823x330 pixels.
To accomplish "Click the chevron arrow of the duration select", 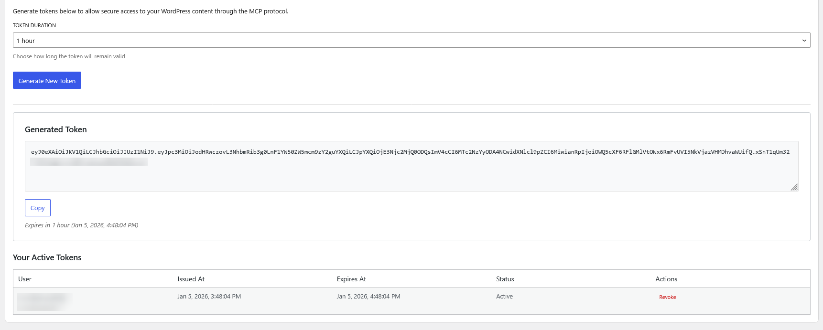I will [x=804, y=41].
